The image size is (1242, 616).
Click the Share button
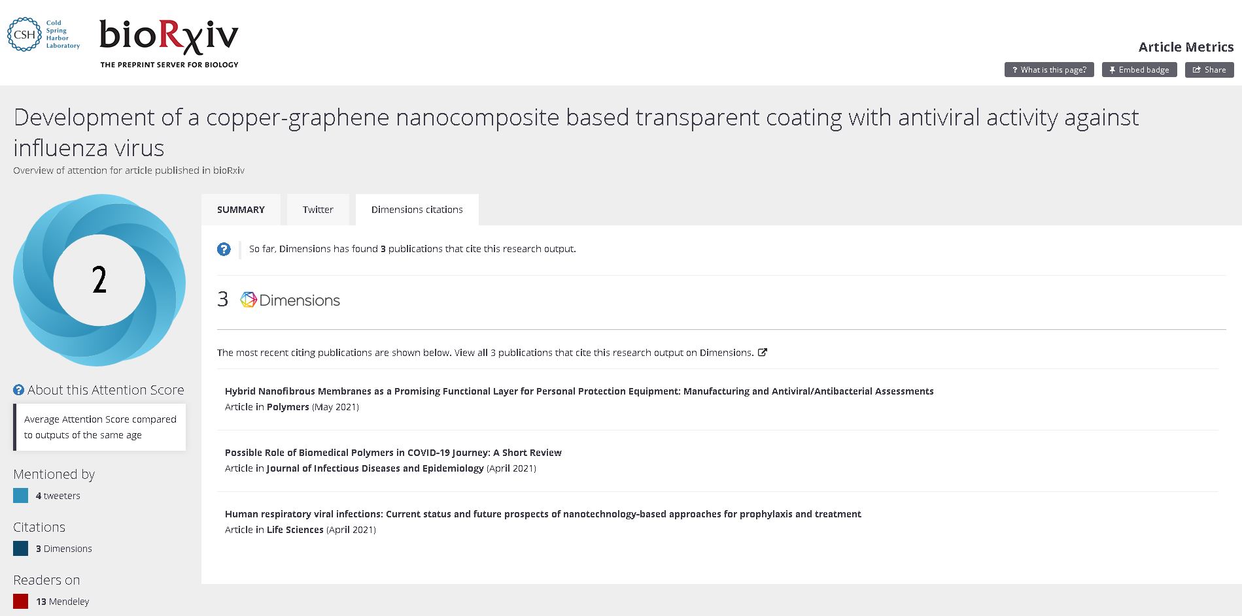1209,70
